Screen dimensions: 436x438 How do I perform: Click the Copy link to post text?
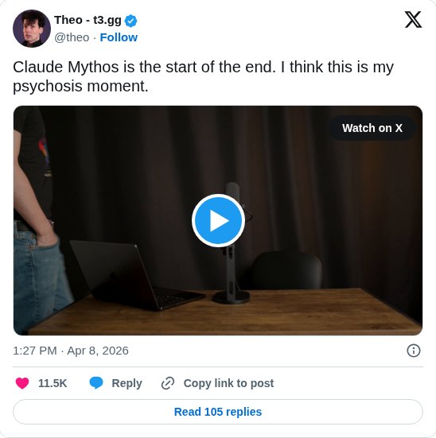point(228,383)
